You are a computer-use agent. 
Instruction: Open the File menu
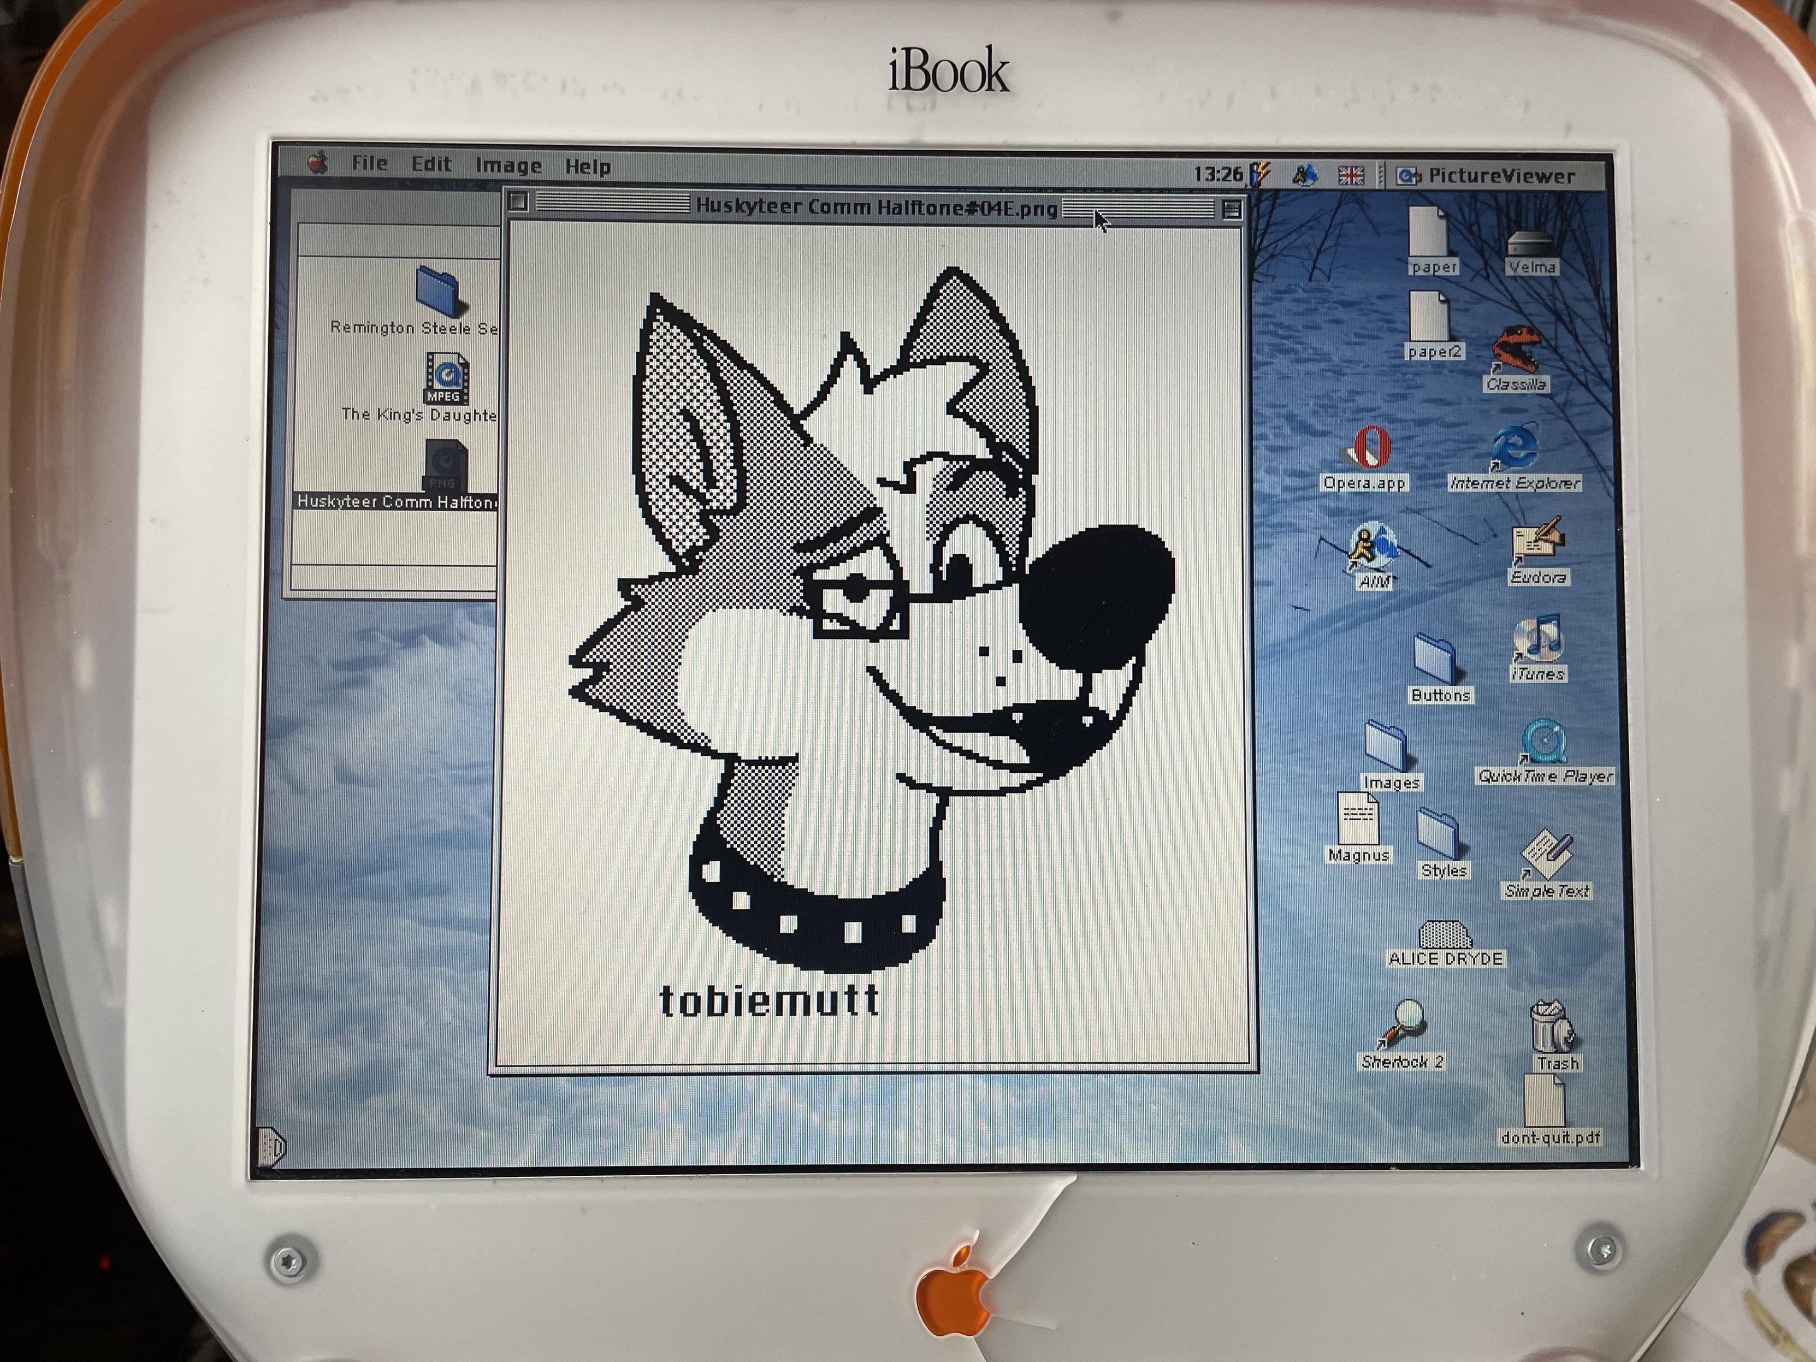369,163
